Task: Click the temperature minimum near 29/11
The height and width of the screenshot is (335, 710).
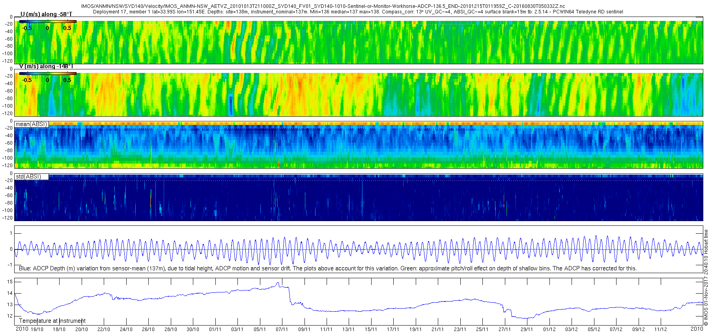Action: point(527,318)
